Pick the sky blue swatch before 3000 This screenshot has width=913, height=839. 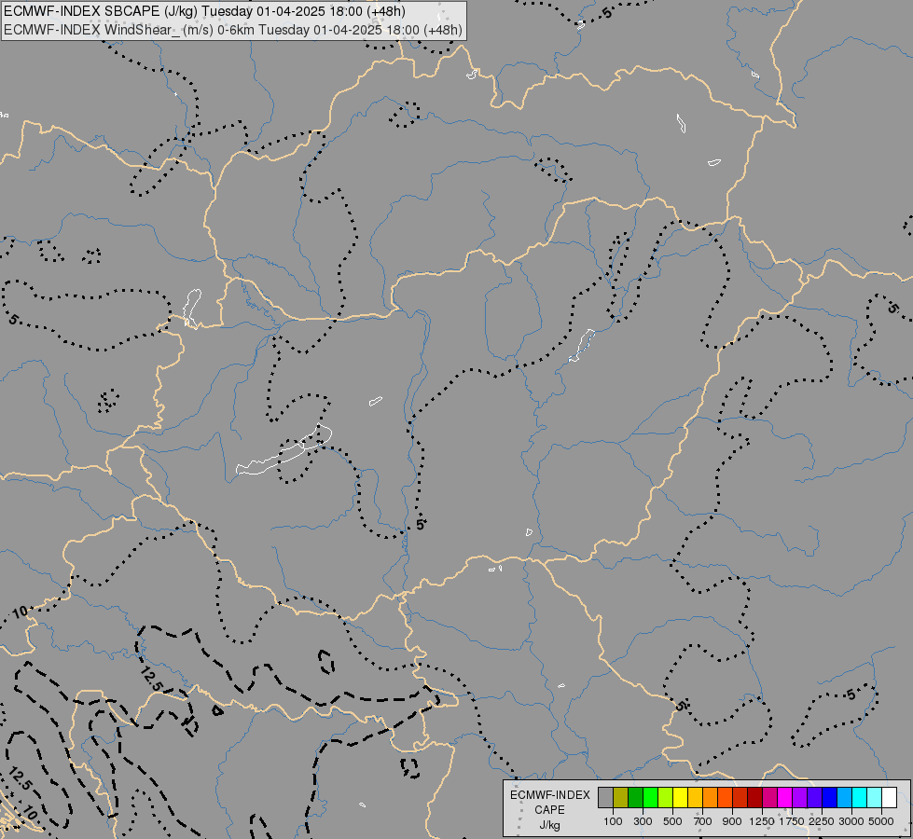click(845, 797)
